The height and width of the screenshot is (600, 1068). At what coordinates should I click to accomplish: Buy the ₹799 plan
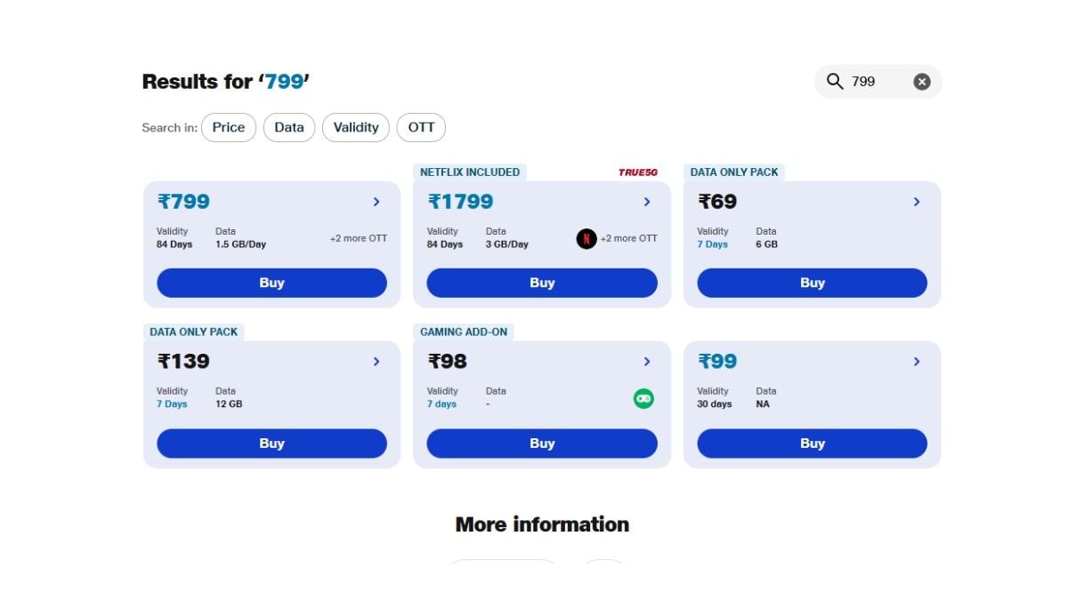coord(271,283)
